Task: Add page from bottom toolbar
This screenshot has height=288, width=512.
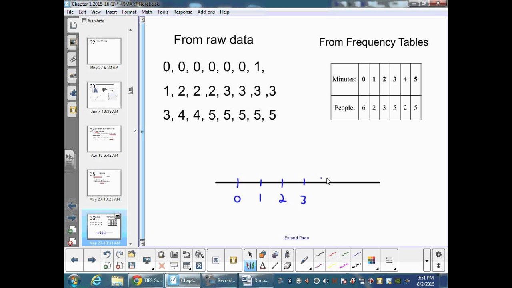Action: pos(107,266)
